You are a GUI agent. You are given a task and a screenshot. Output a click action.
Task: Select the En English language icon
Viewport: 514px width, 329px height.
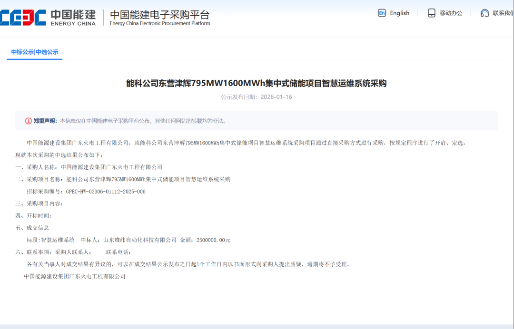point(382,13)
